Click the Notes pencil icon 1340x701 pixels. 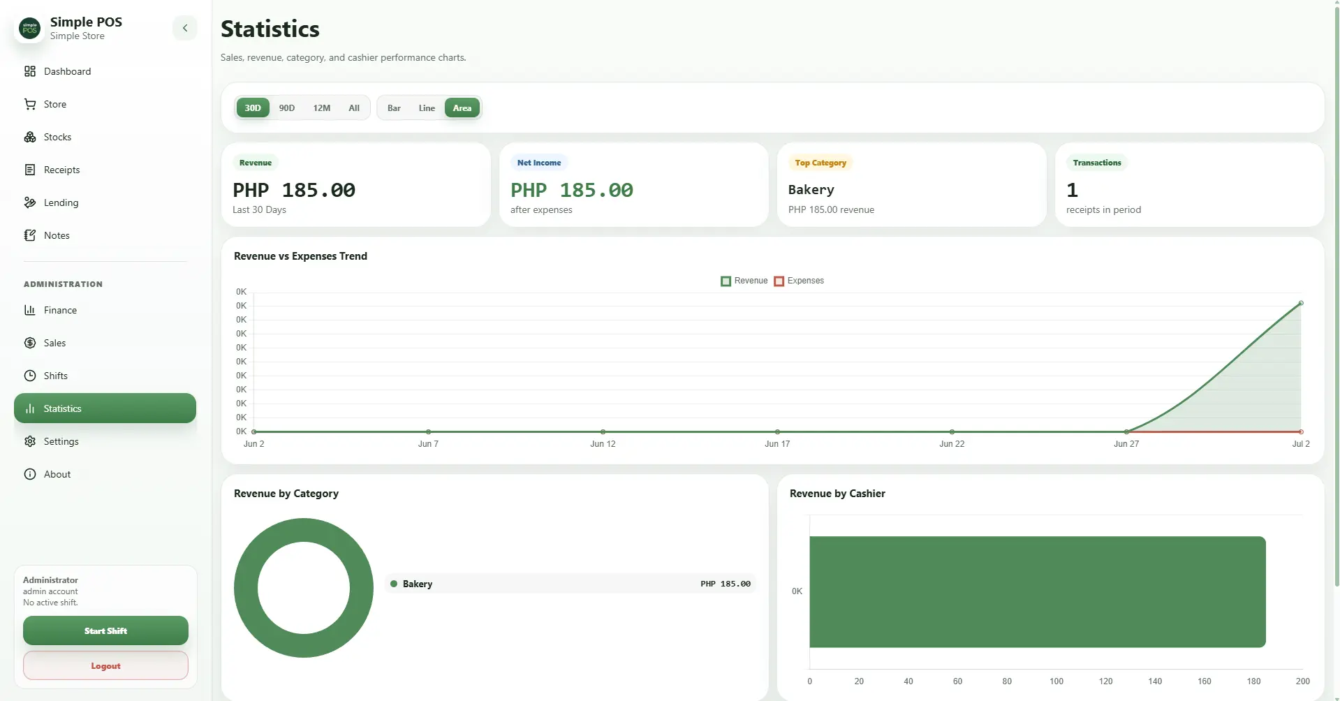tap(30, 235)
